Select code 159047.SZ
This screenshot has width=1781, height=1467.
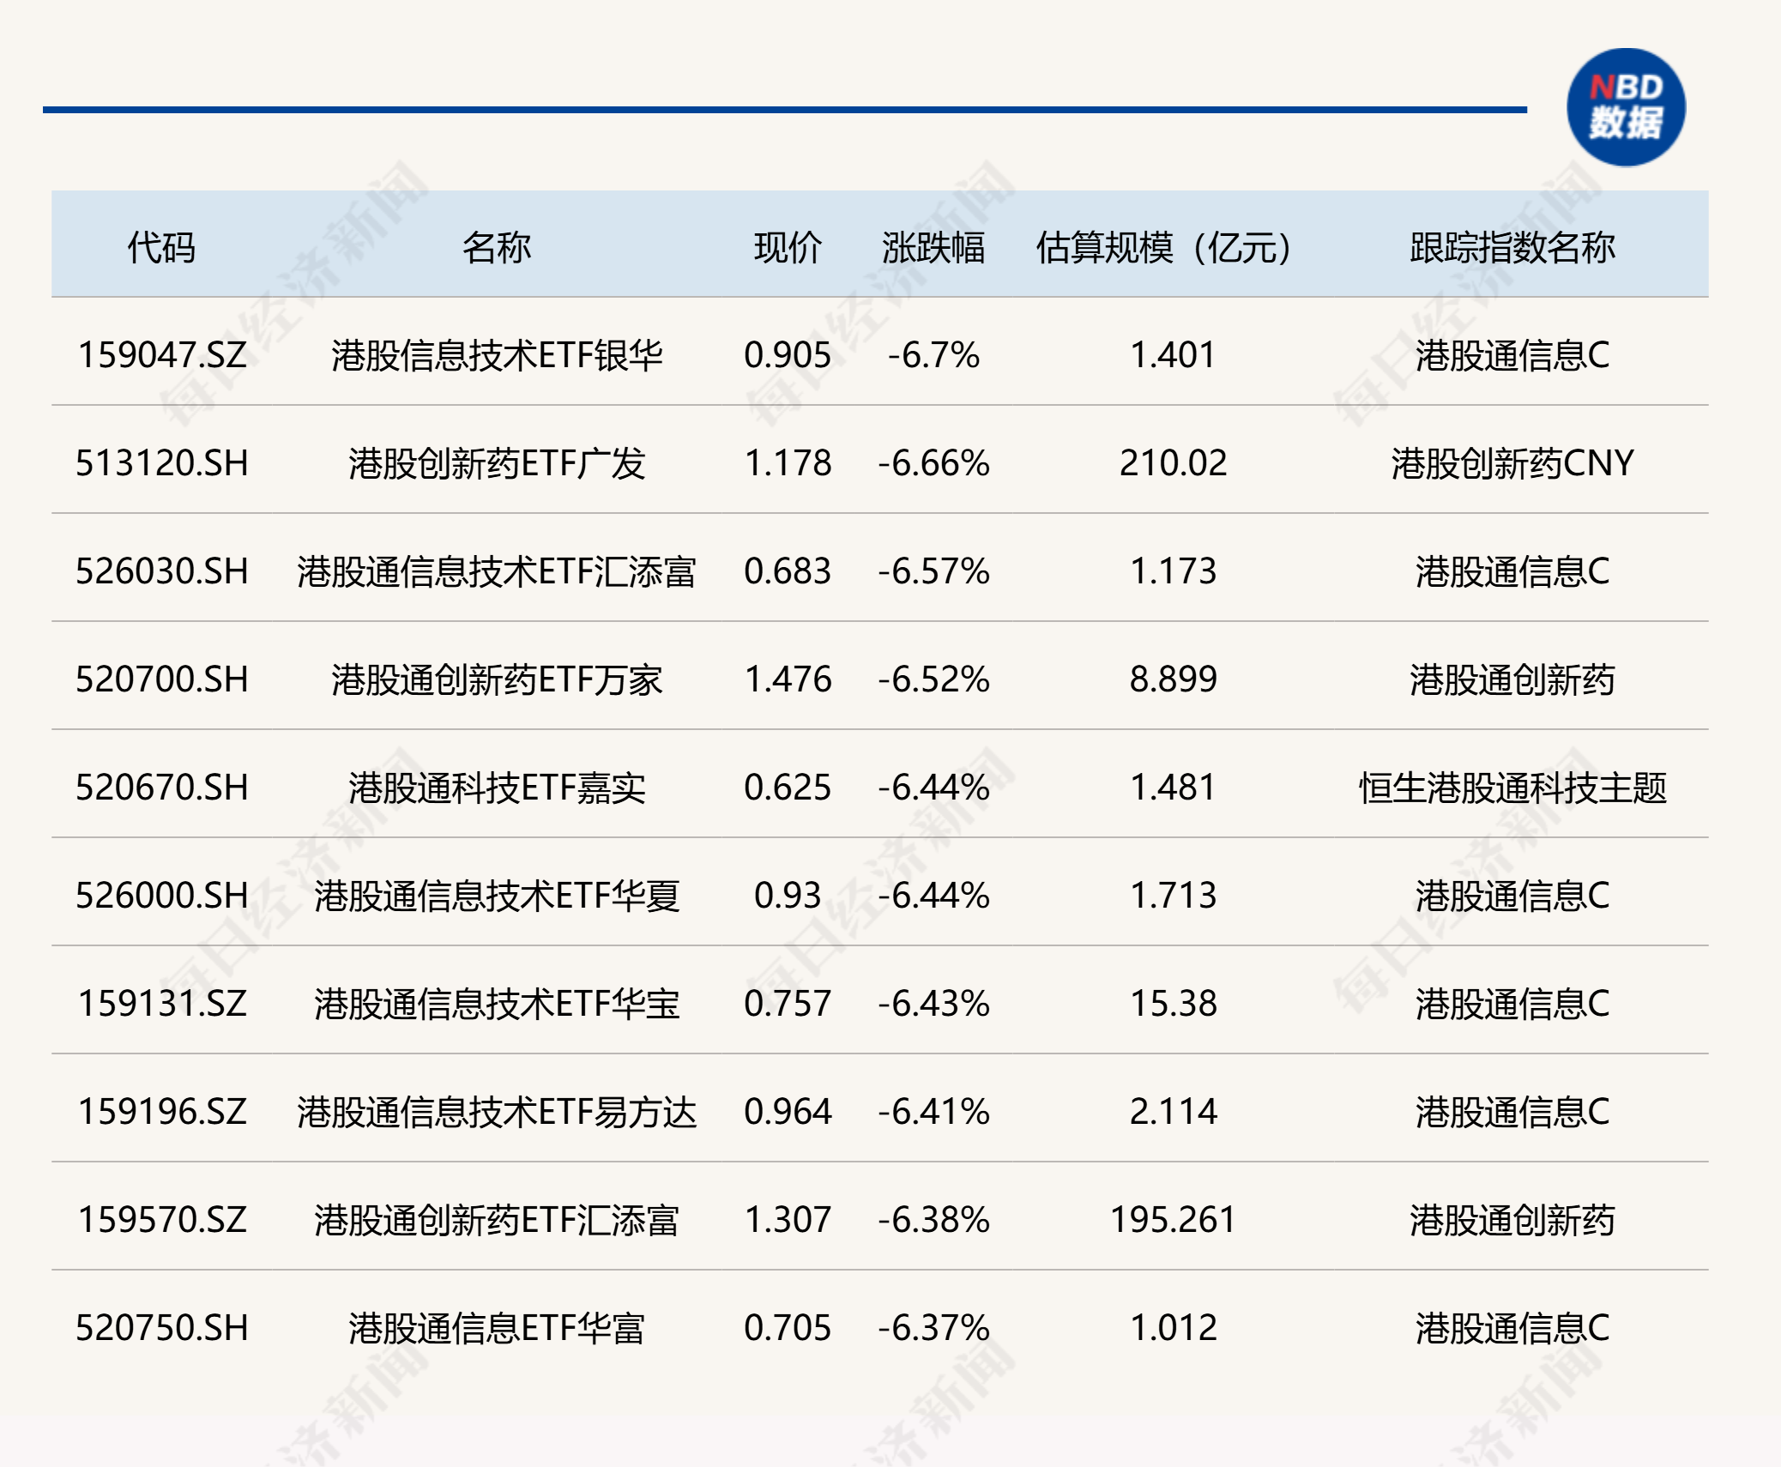162,355
